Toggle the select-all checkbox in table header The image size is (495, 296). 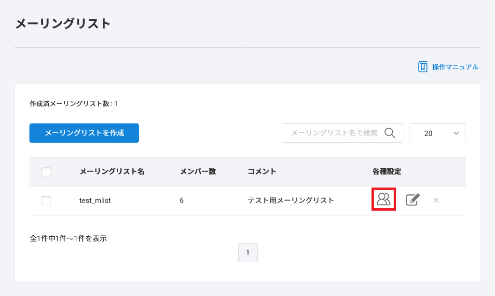pos(46,172)
